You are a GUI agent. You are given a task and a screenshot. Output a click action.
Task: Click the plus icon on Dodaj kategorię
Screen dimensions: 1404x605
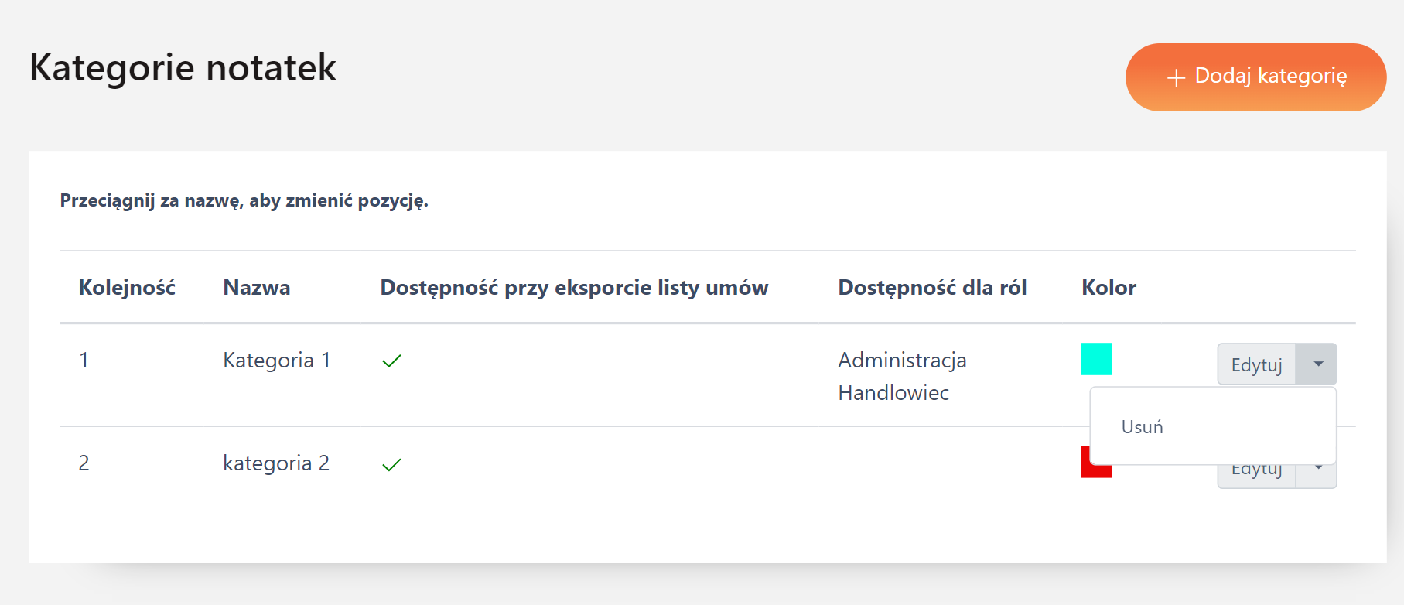(x=1176, y=77)
